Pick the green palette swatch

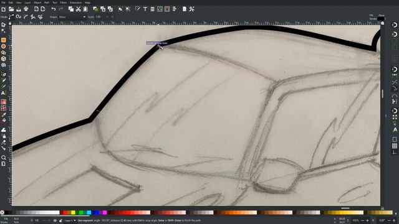point(81,213)
